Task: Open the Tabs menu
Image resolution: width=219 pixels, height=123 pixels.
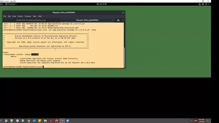Action: pos(34,16)
